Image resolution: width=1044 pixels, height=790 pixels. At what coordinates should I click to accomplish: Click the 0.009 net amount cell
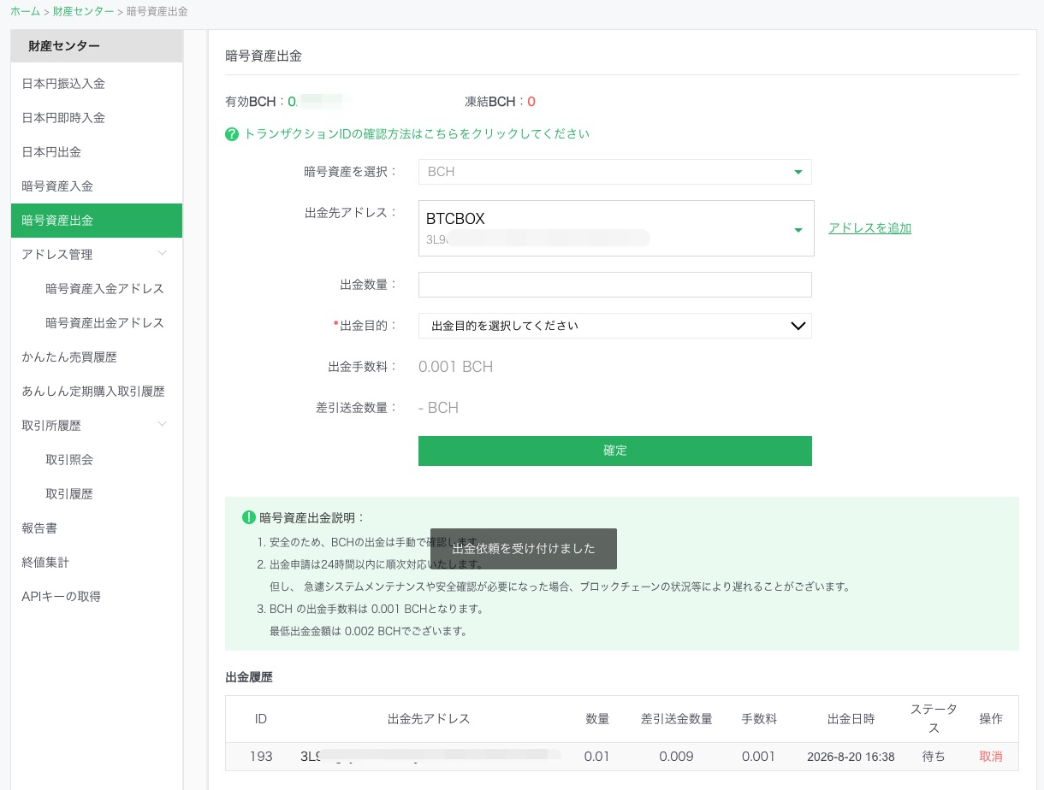676,757
